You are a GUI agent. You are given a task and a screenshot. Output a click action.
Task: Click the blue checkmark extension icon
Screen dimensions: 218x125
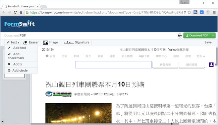click(x=202, y=12)
